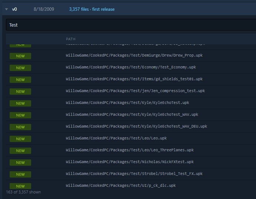Click the '163 of 3,357 shown' counter
This screenshot has width=256, height=199.
[x=23, y=192]
